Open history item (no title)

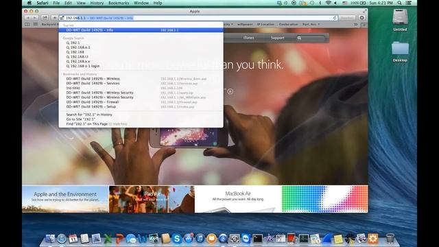(141, 88)
